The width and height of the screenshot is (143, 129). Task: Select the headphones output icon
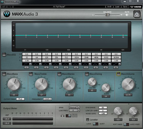coord(62,116)
